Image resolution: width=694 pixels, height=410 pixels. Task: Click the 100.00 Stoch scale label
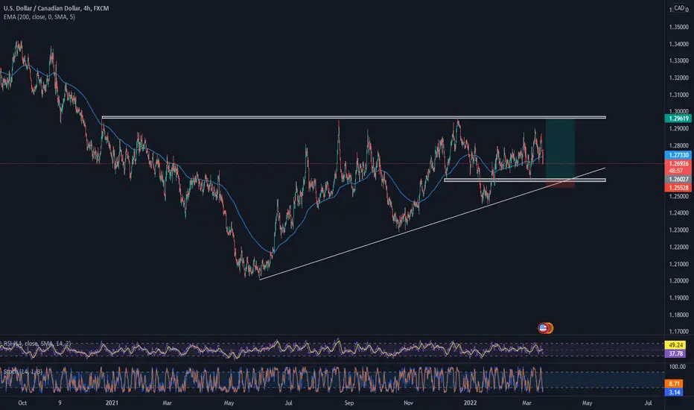click(678, 367)
